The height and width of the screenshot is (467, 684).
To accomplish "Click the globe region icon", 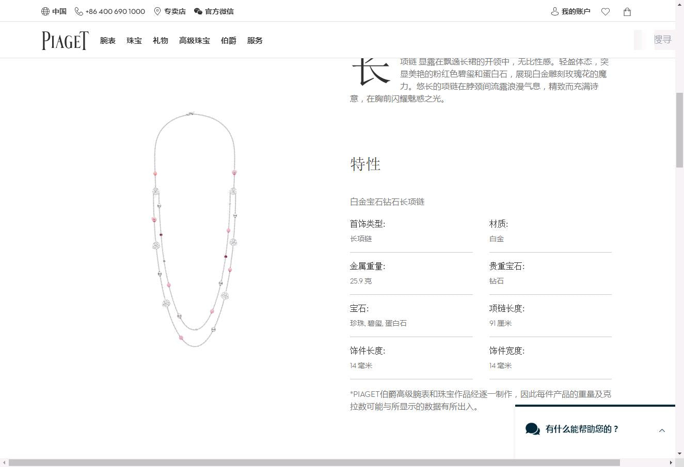I will click(x=45, y=11).
